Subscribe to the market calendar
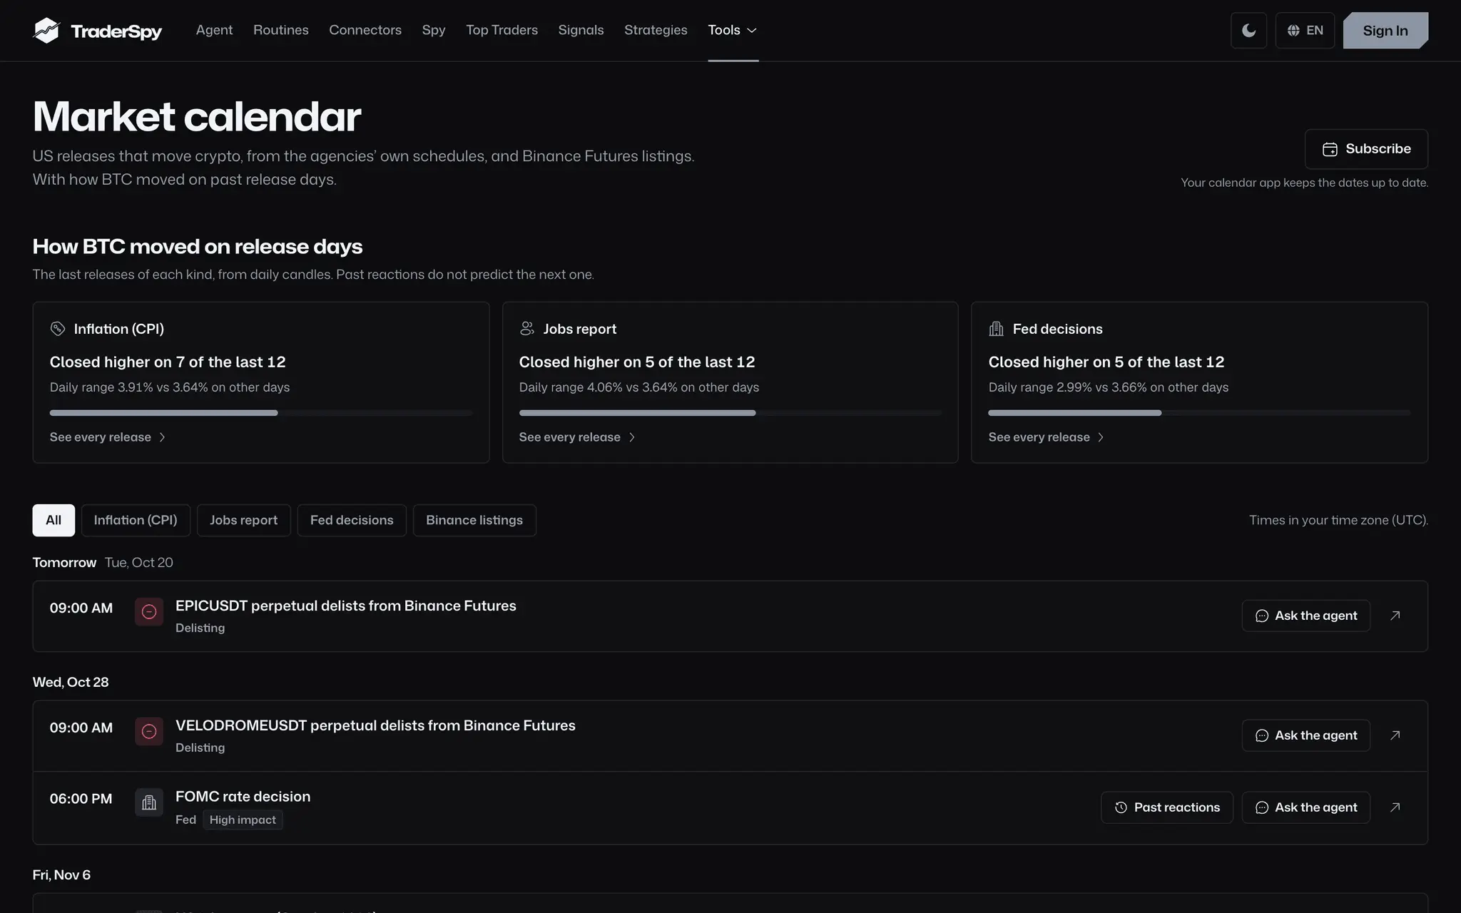Image resolution: width=1461 pixels, height=913 pixels. click(x=1366, y=148)
